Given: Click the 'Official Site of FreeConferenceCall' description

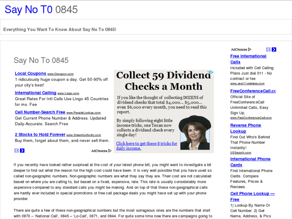Looking at the screenshot, I should pos(249,105).
